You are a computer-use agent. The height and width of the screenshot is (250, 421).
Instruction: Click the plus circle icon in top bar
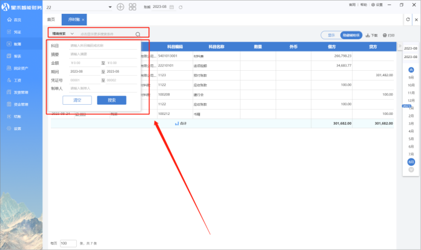point(120,7)
